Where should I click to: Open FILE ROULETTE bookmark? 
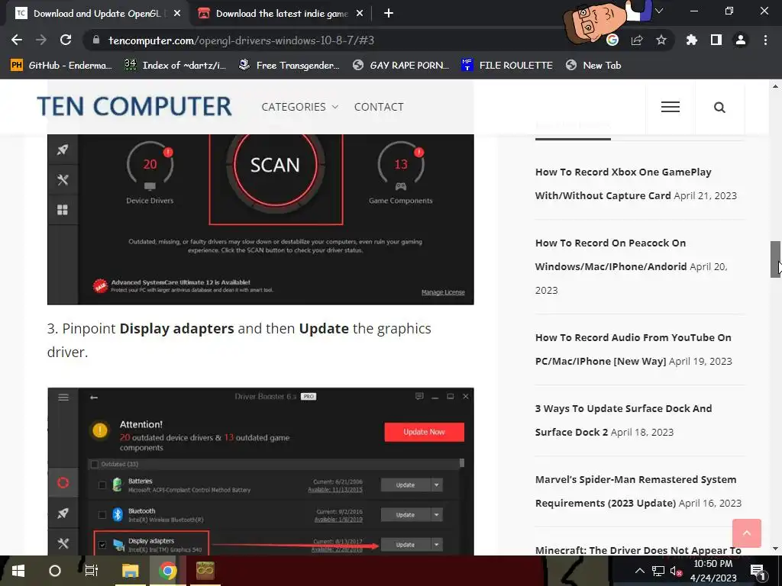(x=507, y=66)
